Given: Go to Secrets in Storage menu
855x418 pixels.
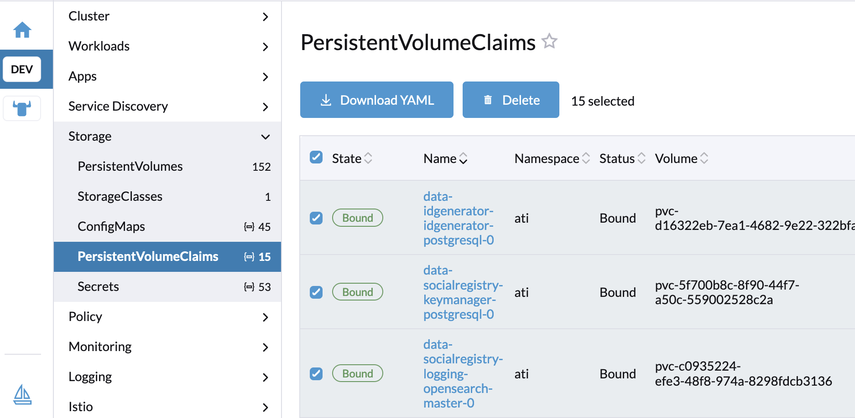Looking at the screenshot, I should (x=98, y=287).
